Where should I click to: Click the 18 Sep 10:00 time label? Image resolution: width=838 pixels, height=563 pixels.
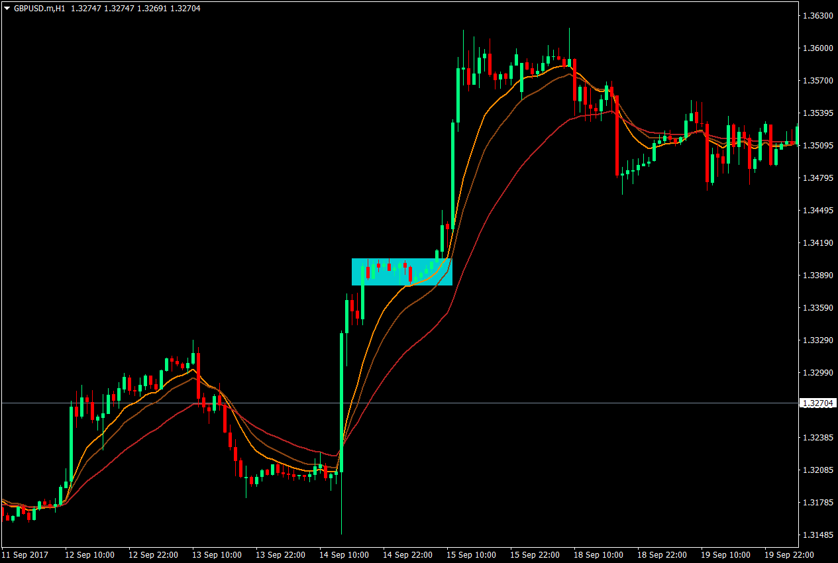[x=598, y=554]
